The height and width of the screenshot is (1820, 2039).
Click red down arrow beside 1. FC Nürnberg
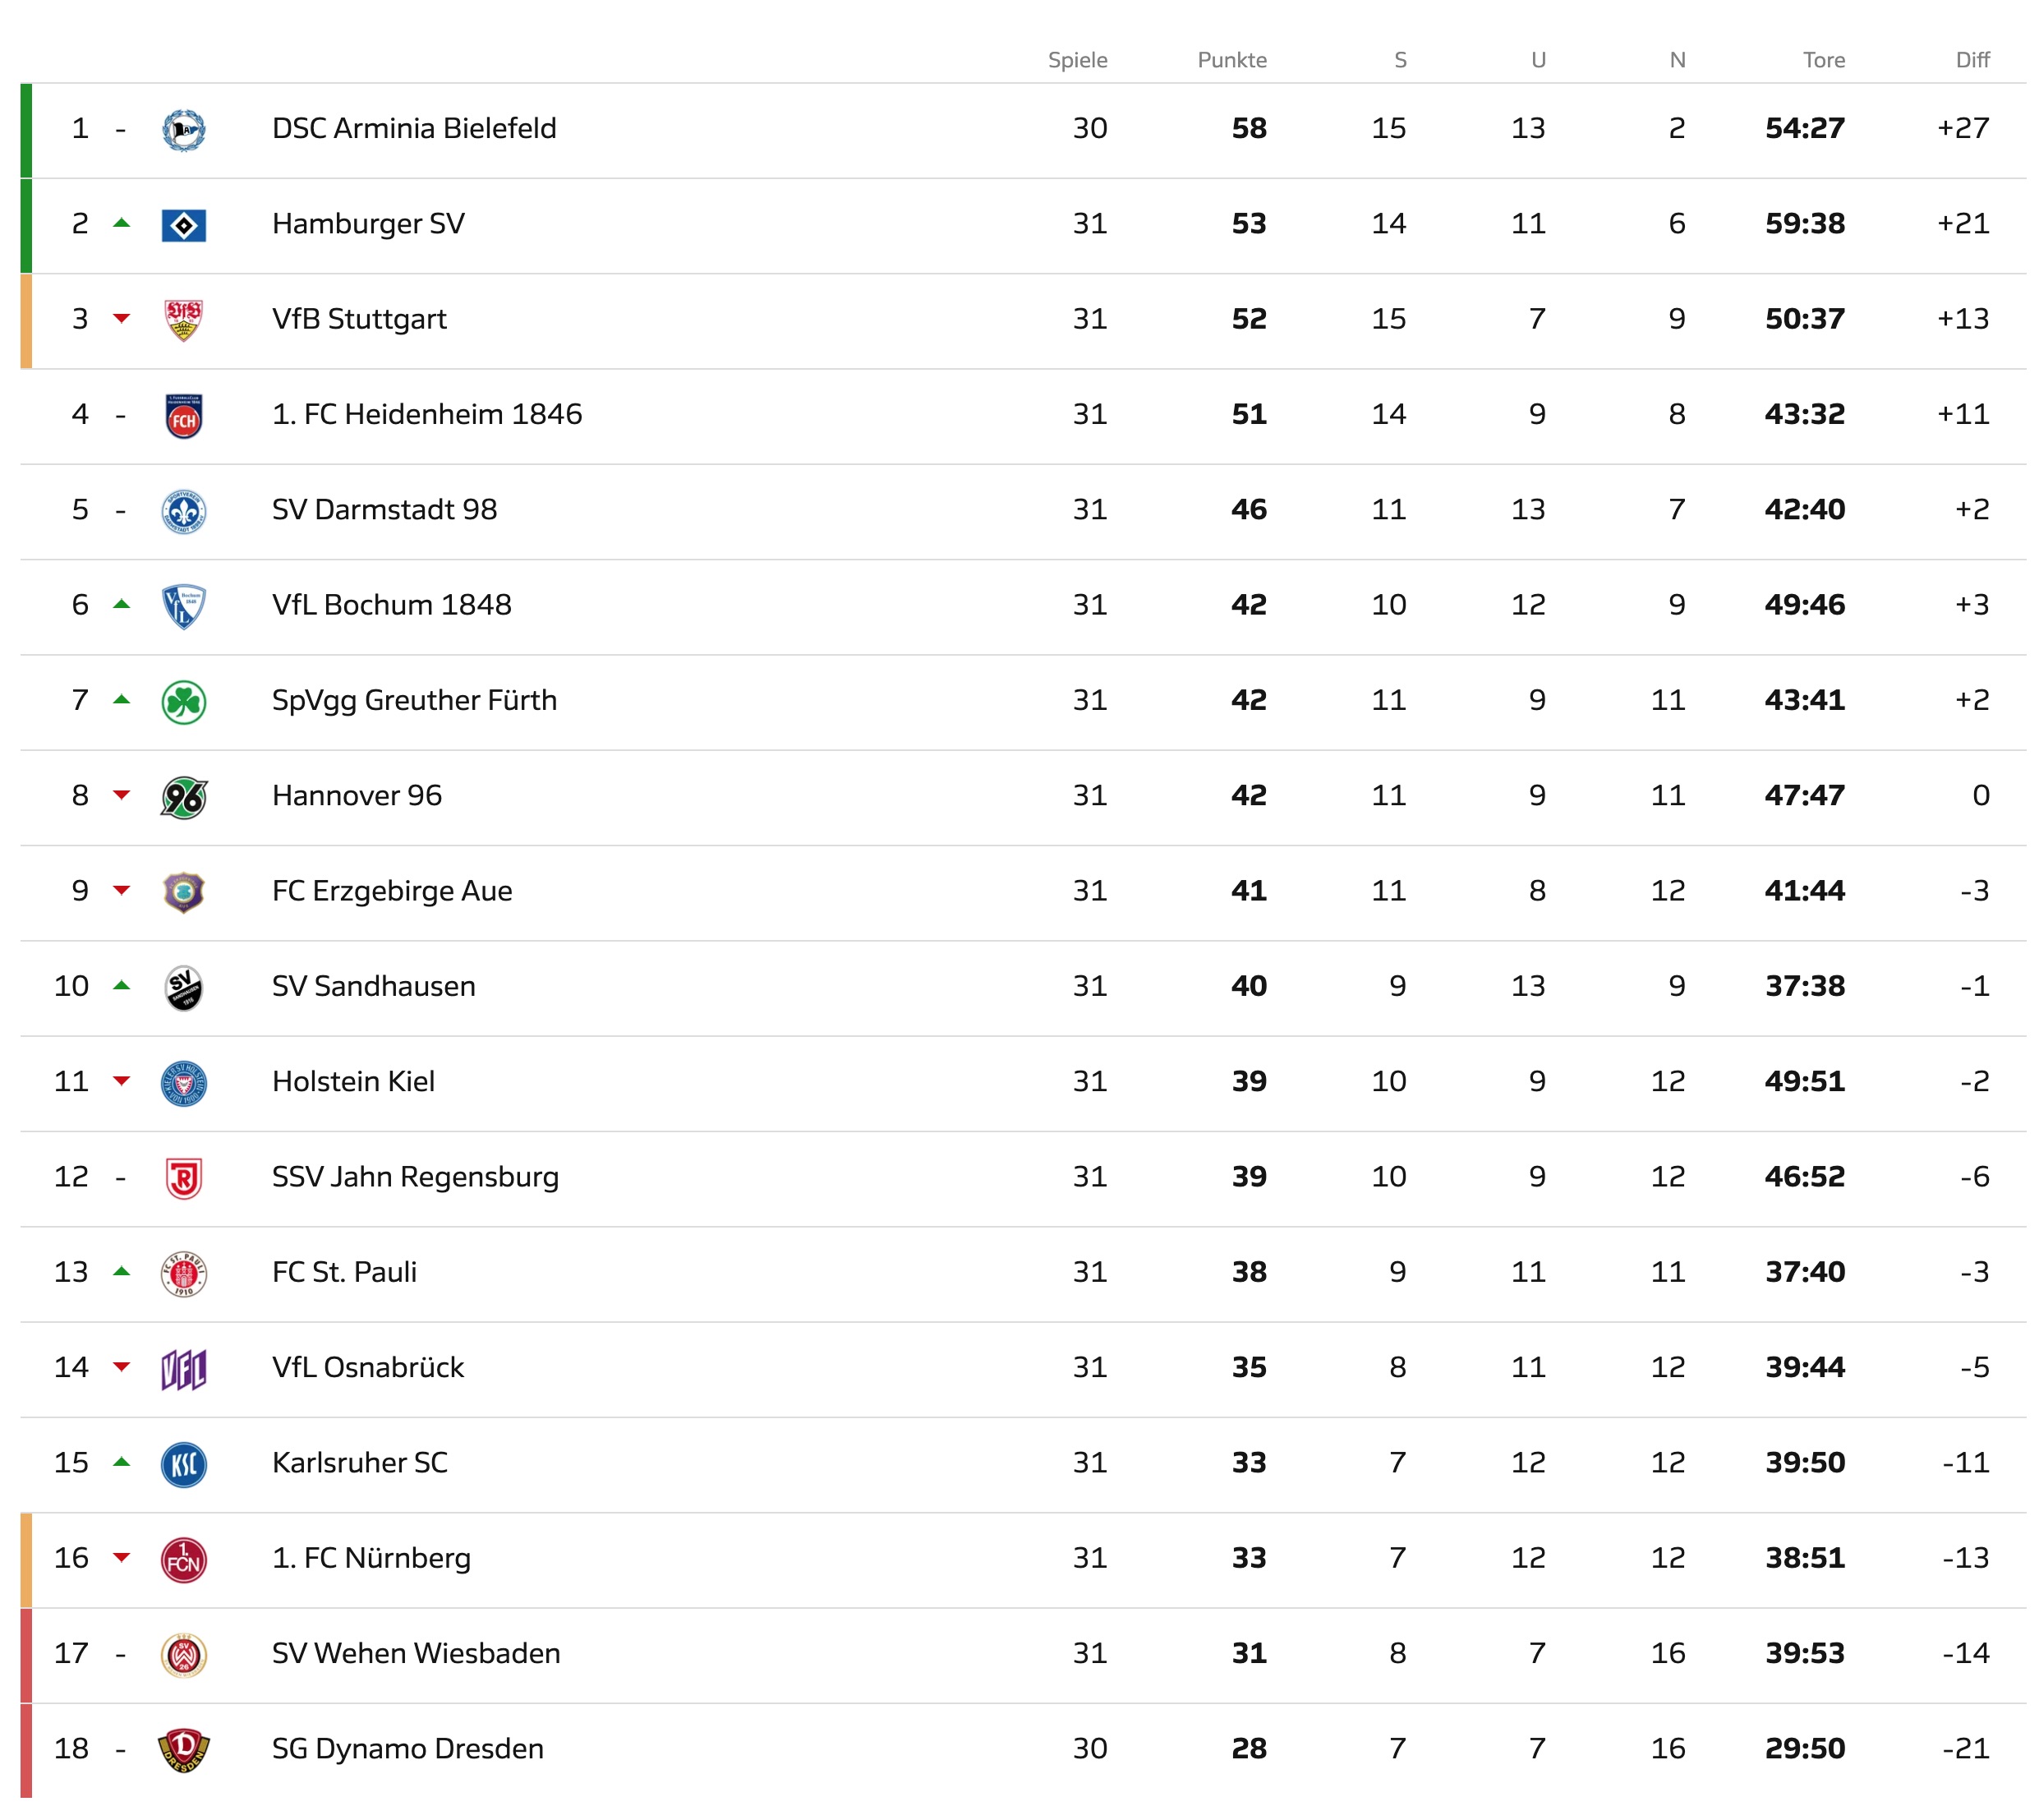click(x=122, y=1557)
